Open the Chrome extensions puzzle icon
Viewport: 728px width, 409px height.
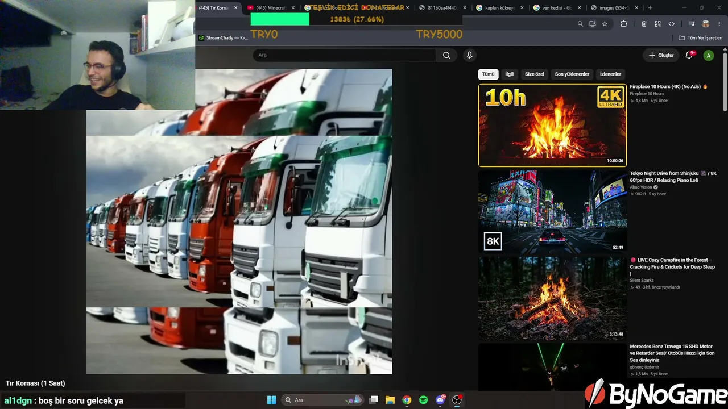(x=624, y=24)
